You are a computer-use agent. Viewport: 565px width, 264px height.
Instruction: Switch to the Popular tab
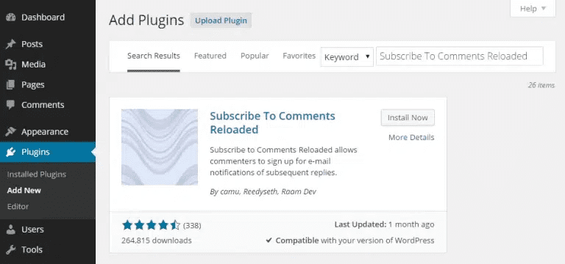[x=255, y=56]
